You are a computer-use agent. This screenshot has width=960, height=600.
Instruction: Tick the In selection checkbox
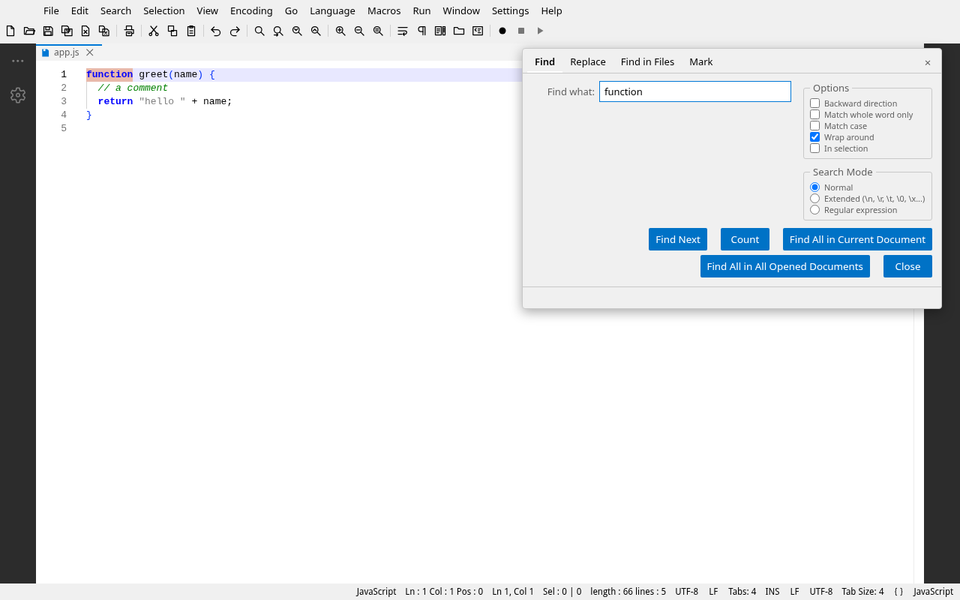tap(815, 148)
